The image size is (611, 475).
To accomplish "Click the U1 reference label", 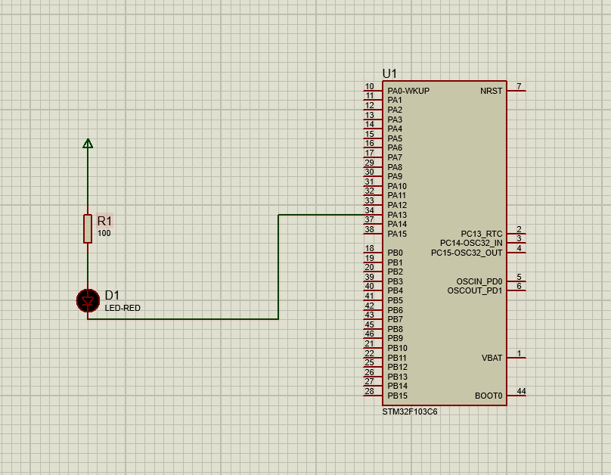I will pyautogui.click(x=389, y=73).
